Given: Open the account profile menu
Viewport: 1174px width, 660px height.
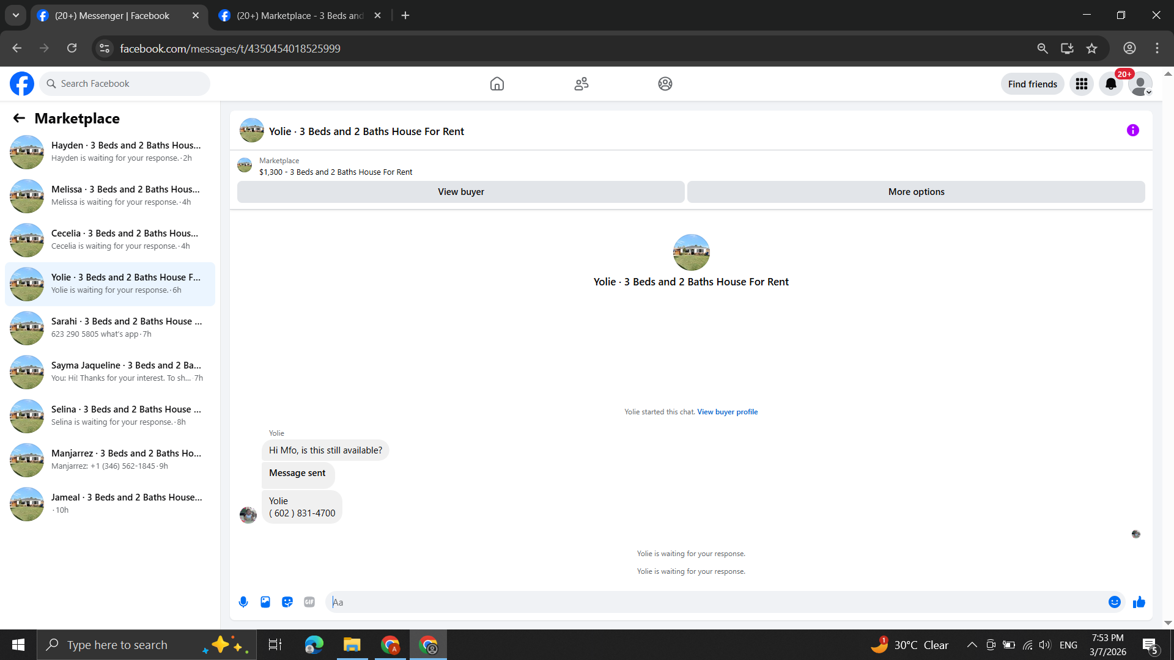Looking at the screenshot, I should click(1140, 84).
